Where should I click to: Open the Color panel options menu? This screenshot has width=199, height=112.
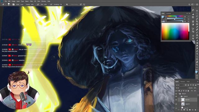190,13
